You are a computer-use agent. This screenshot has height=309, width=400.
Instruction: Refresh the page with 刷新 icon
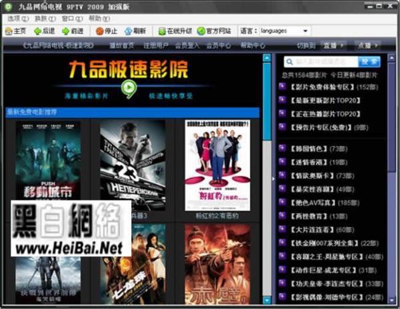pos(128,31)
